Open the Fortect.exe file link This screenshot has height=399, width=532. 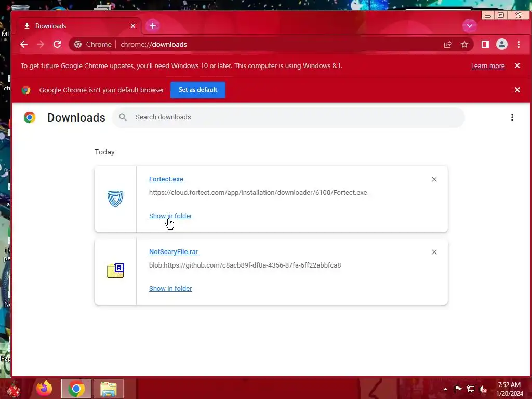coord(166,179)
